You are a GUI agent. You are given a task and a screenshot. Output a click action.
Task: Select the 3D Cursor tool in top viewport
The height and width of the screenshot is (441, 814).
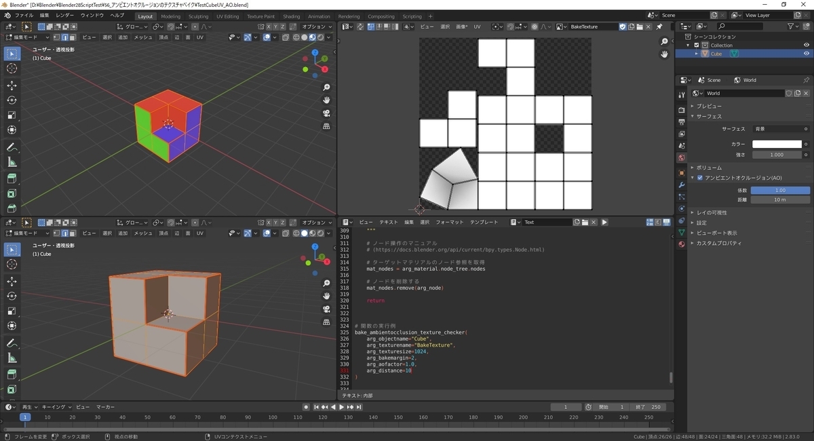coord(12,69)
